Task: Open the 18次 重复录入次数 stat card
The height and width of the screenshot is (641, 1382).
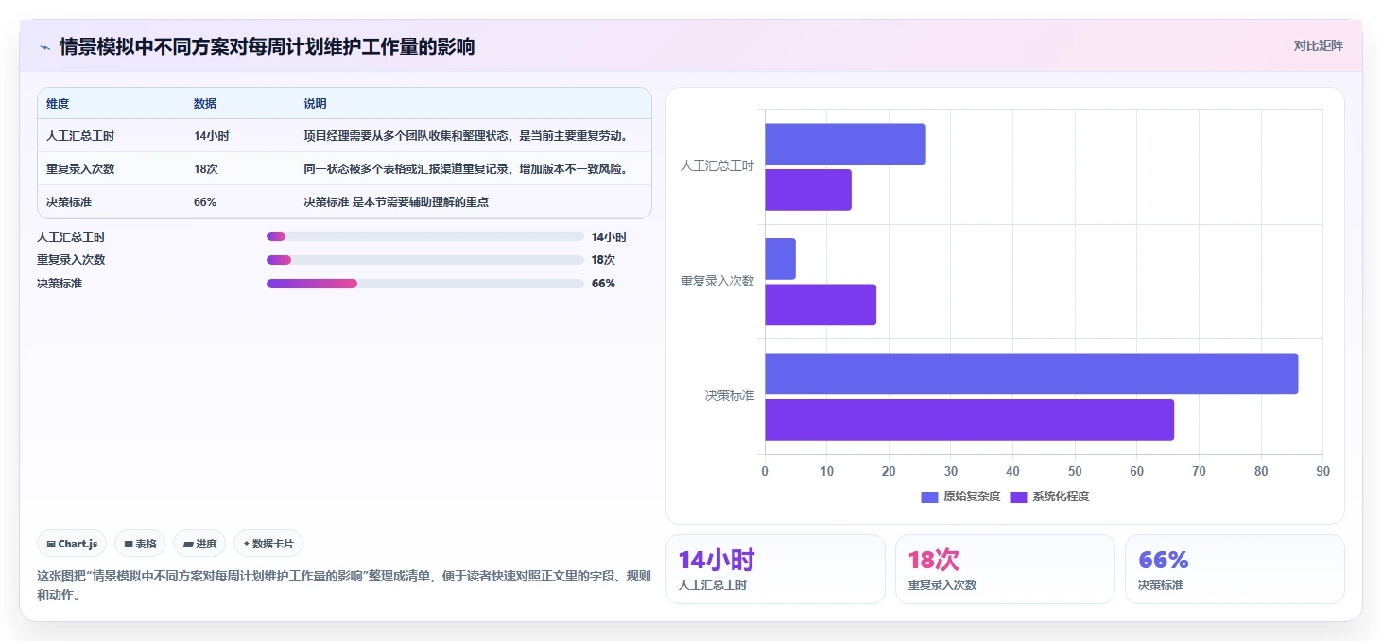Action: click(x=1005, y=569)
